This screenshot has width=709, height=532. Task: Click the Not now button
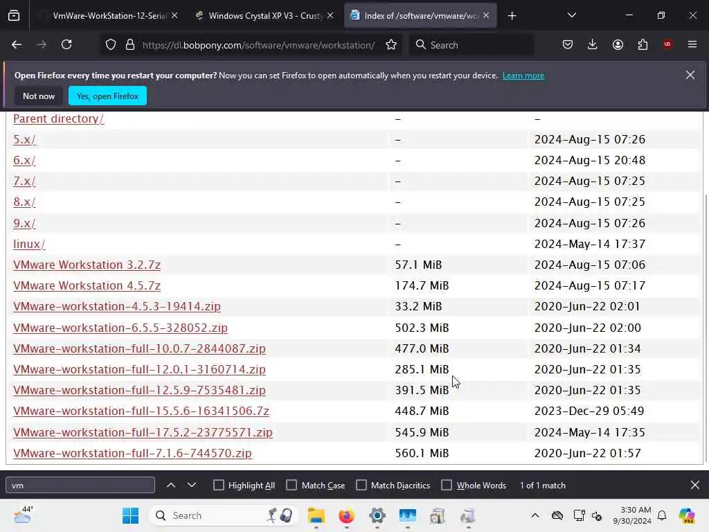[x=39, y=96]
